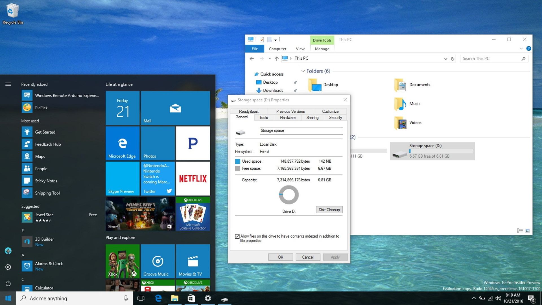This screenshot has width=542, height=305.
Task: Toggle the large icons view button
Action: 527,231
